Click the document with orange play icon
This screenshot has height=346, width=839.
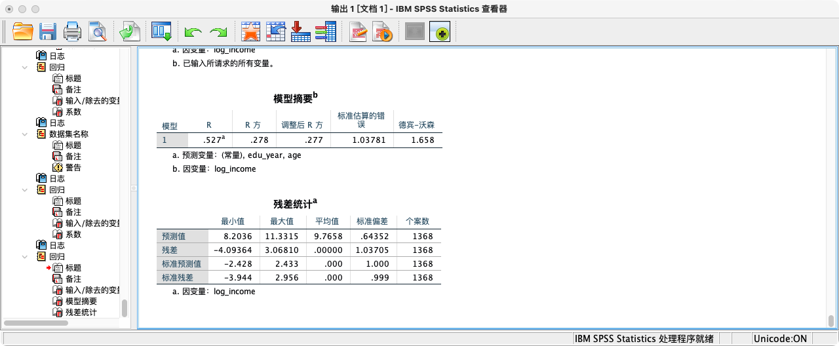coord(382,31)
